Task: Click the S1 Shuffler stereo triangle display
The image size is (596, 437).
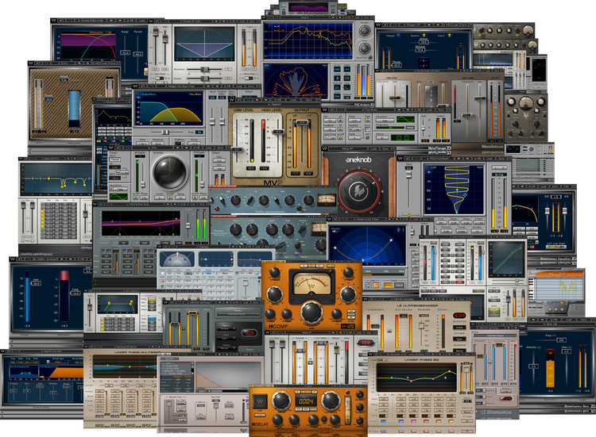Action: pyautogui.click(x=204, y=43)
